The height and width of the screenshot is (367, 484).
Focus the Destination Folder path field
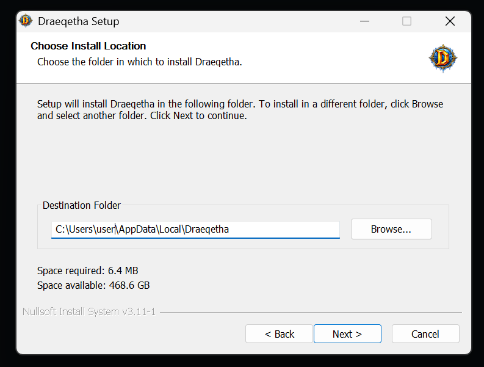195,230
